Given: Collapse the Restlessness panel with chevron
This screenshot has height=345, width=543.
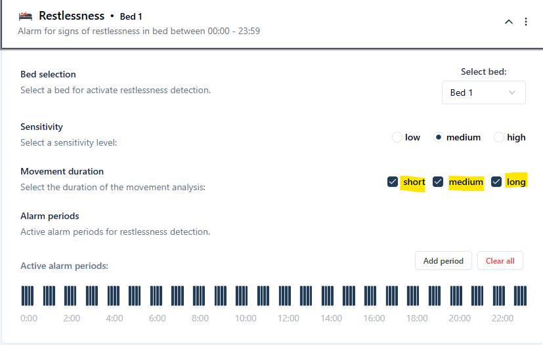Looking at the screenshot, I should tap(509, 22).
